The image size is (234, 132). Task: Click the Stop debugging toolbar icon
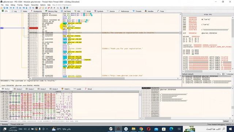(x=7, y=8)
